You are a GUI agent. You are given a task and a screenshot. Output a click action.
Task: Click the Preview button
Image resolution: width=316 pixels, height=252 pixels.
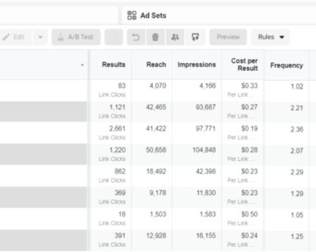[228, 37]
